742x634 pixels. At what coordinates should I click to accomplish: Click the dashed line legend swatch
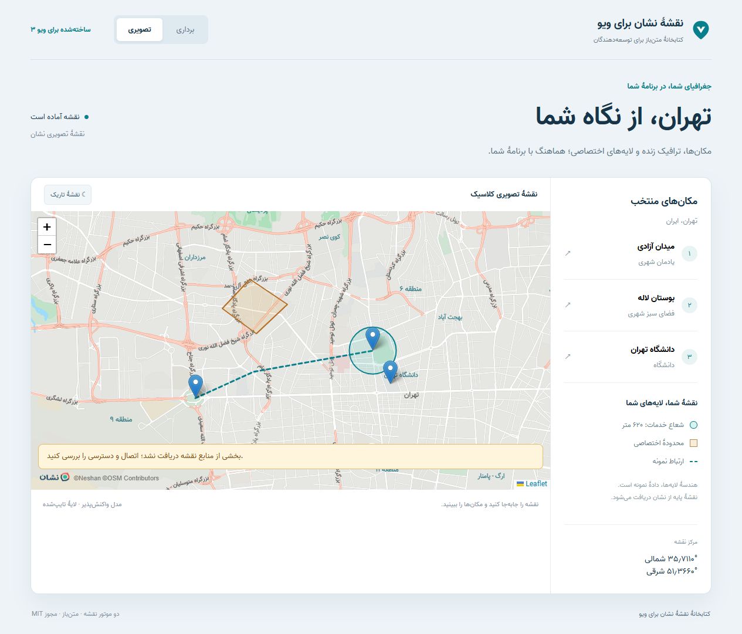click(694, 462)
